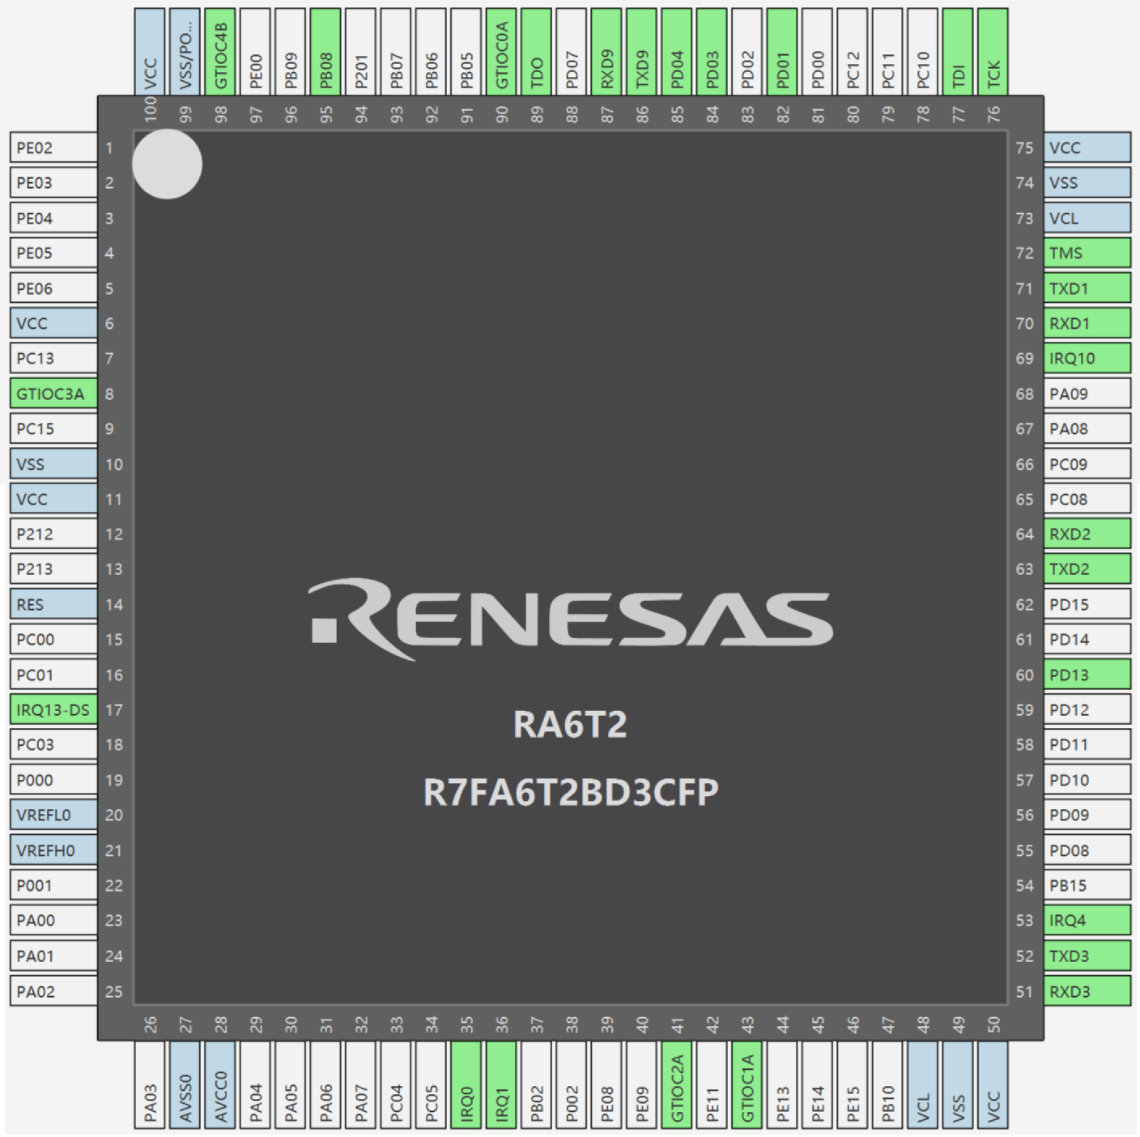Screen dimensions: 1140x1137
Task: Select pin PE00 at pin 97
Action: tap(255, 52)
